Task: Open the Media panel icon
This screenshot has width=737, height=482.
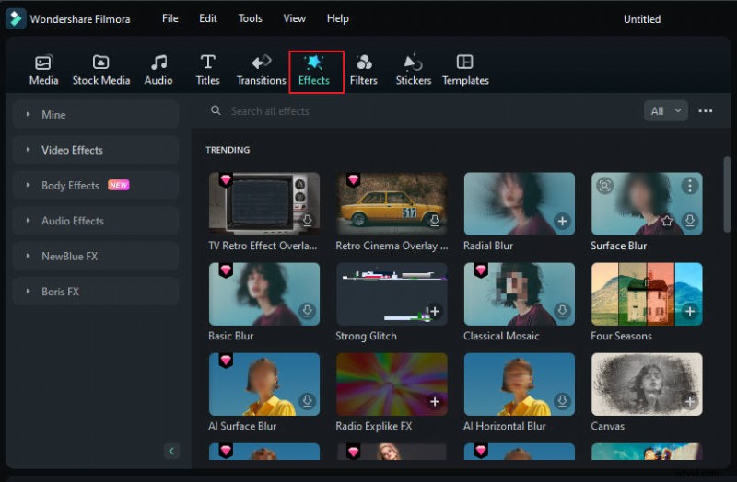Action: point(43,70)
